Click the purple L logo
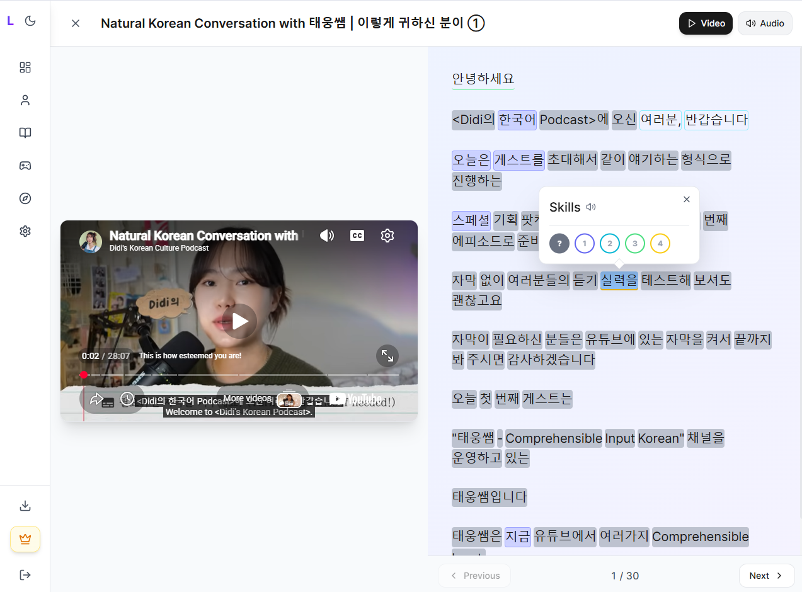 coord(10,21)
